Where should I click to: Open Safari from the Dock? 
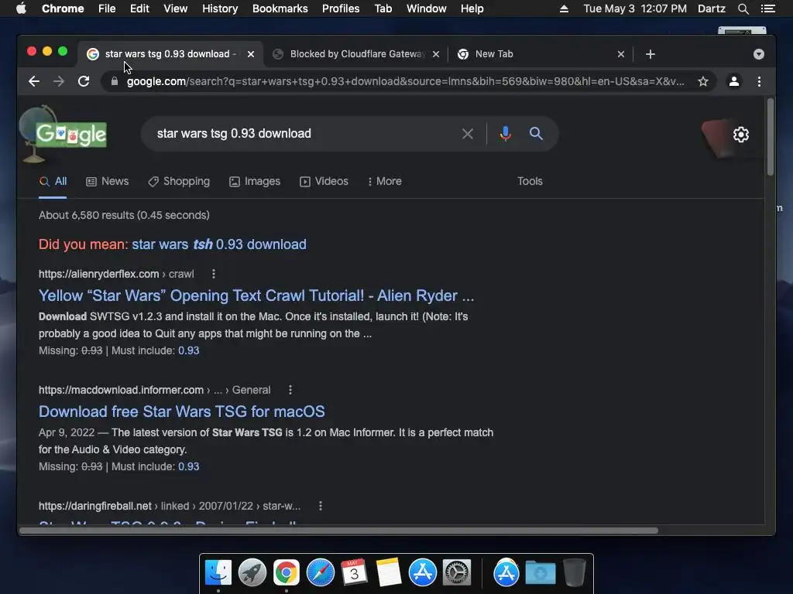(320, 573)
